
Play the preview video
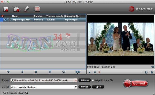tap(89, 72)
